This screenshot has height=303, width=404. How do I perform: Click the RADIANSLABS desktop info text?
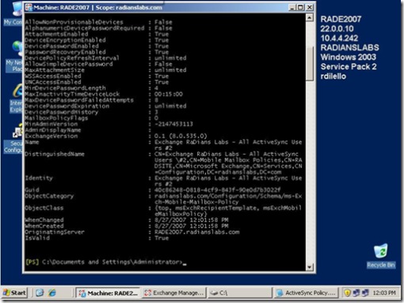pyautogui.click(x=349, y=48)
